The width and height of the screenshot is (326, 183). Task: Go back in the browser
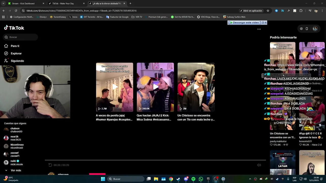[x=4, y=11]
